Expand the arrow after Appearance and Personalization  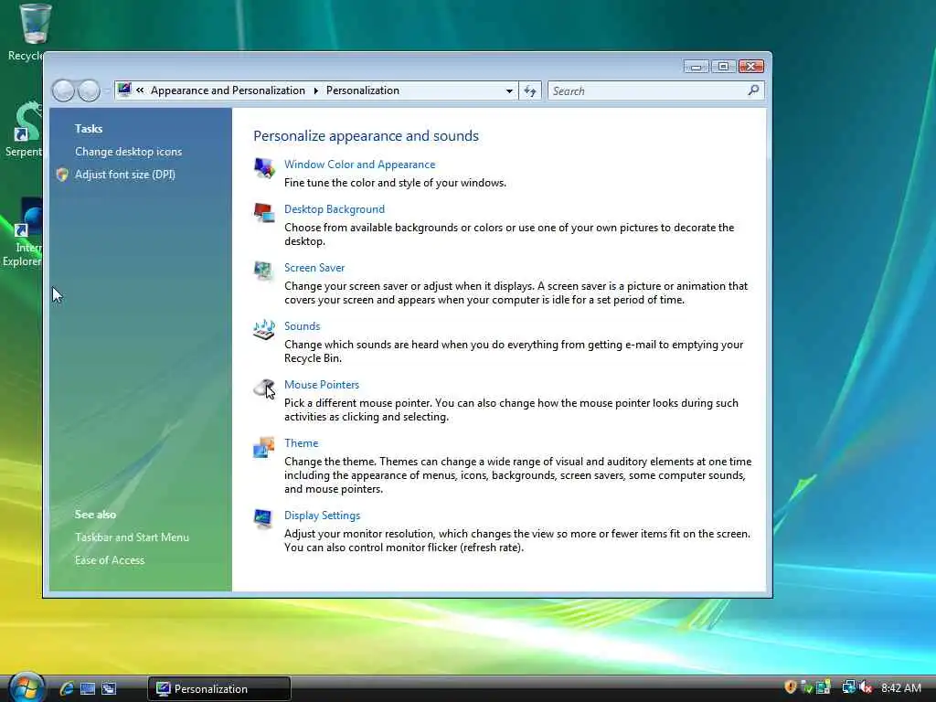[x=315, y=90]
